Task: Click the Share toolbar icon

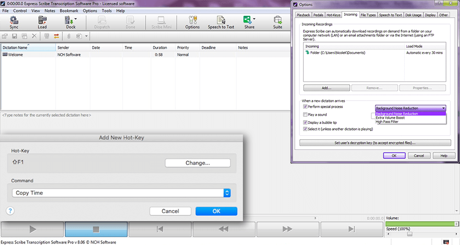Action: (x=249, y=22)
